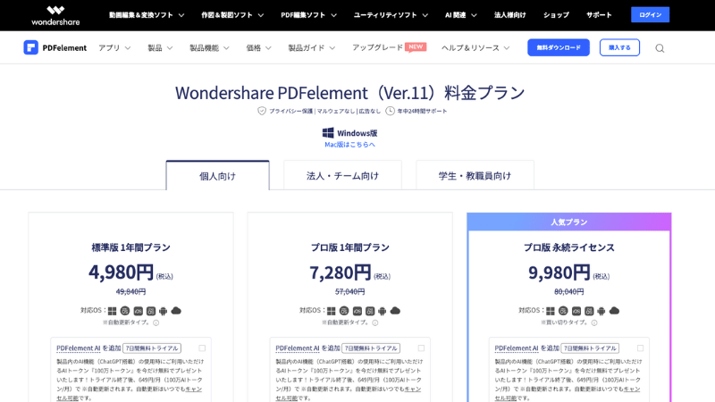The width and height of the screenshot is (715, 402).
Task: Select 個人向け tab
Action: tap(217, 175)
